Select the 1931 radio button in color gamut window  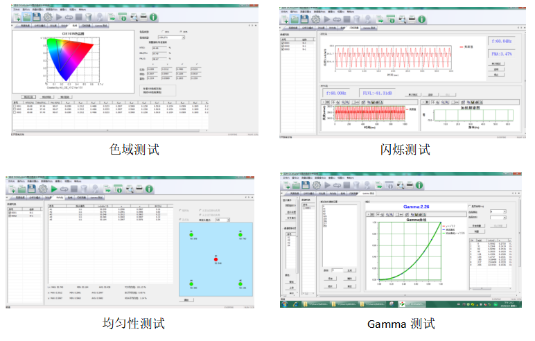pos(161,32)
